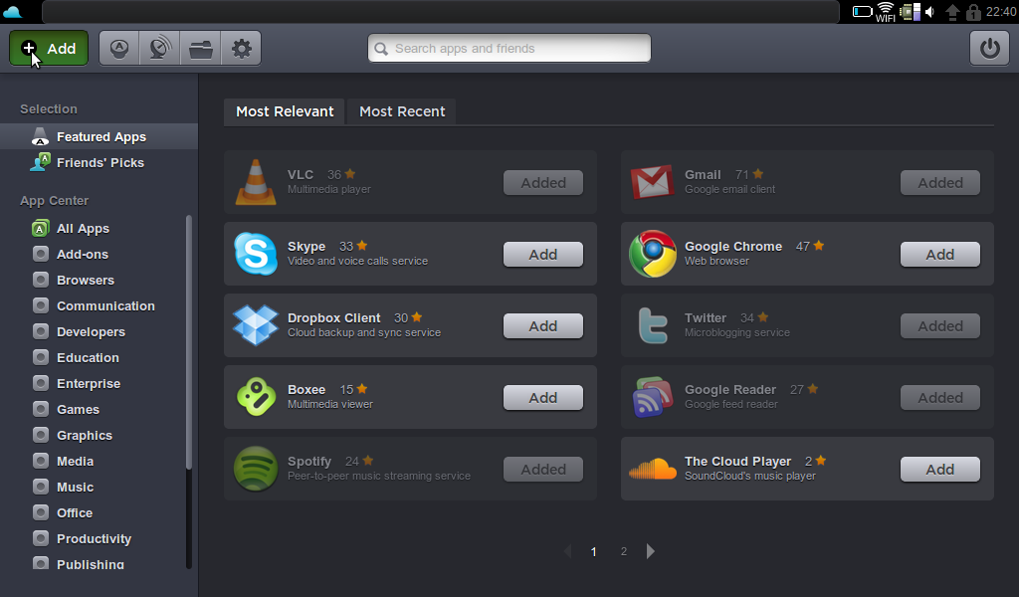The width and height of the screenshot is (1019, 597).
Task: Click the Added button for Twitter
Action: [x=939, y=325]
